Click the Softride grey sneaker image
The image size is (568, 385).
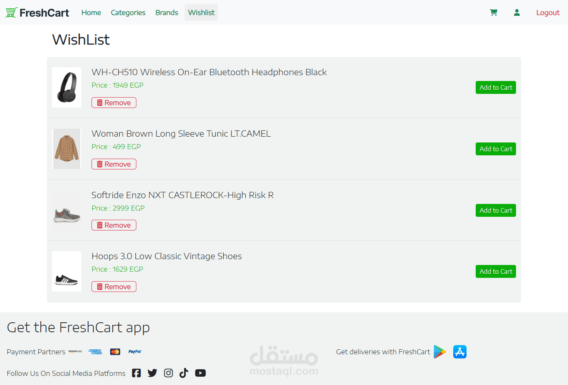(67, 210)
